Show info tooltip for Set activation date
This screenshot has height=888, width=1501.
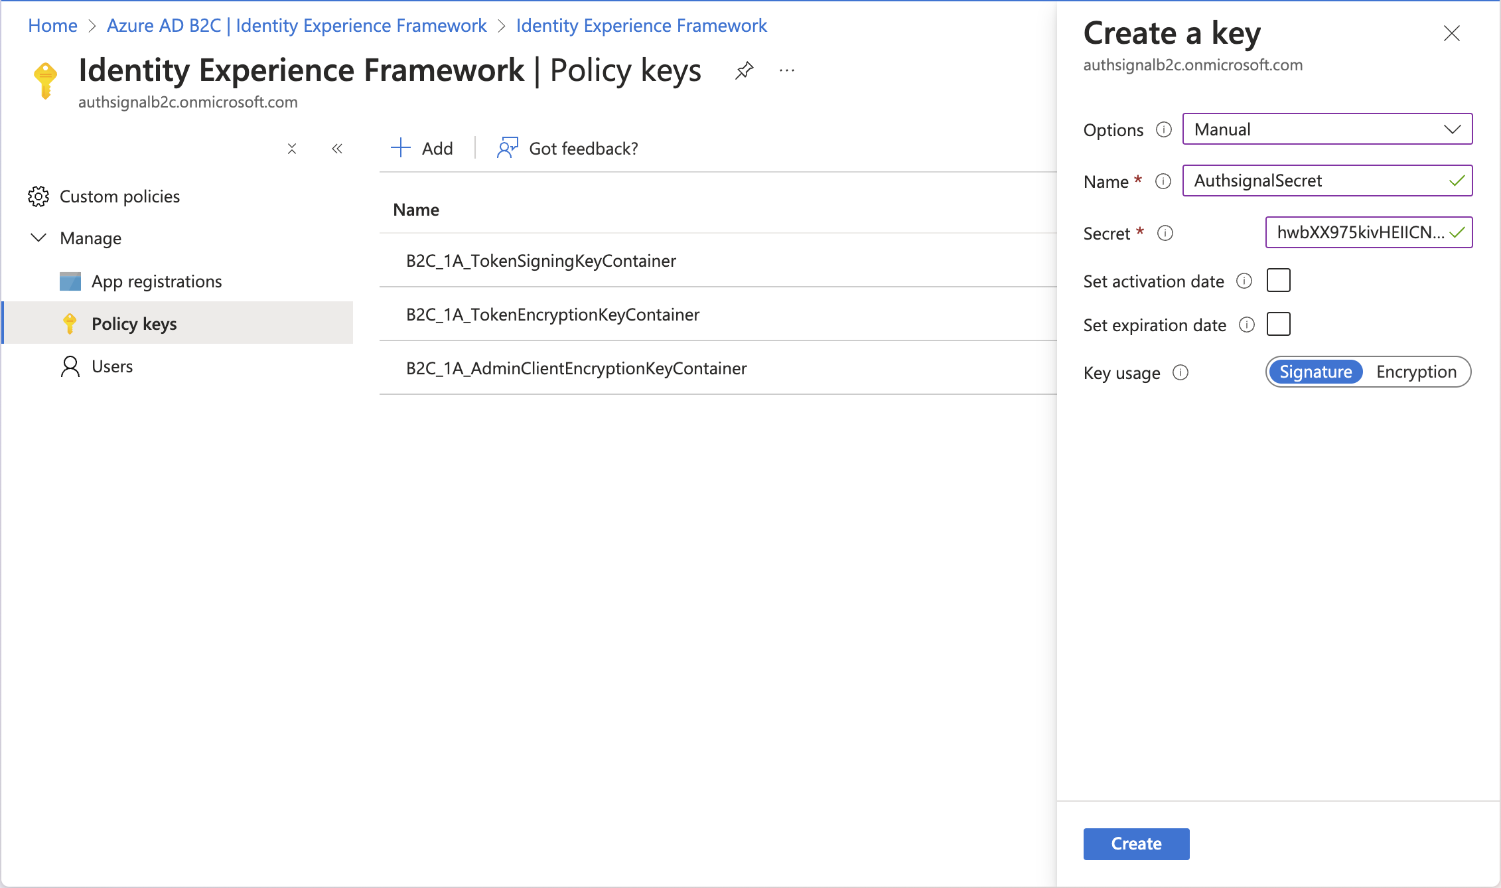[x=1244, y=281]
